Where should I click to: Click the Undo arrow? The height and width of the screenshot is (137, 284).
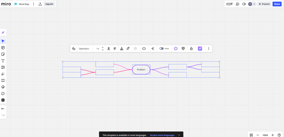(3, 109)
